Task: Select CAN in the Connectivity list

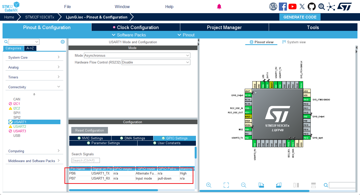Action: pyautogui.click(x=17, y=99)
